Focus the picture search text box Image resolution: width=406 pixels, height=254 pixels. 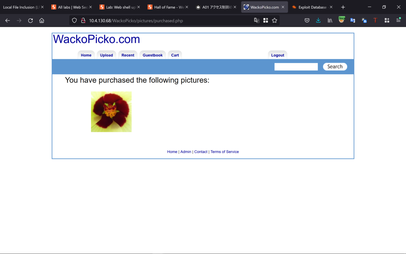[296, 67]
